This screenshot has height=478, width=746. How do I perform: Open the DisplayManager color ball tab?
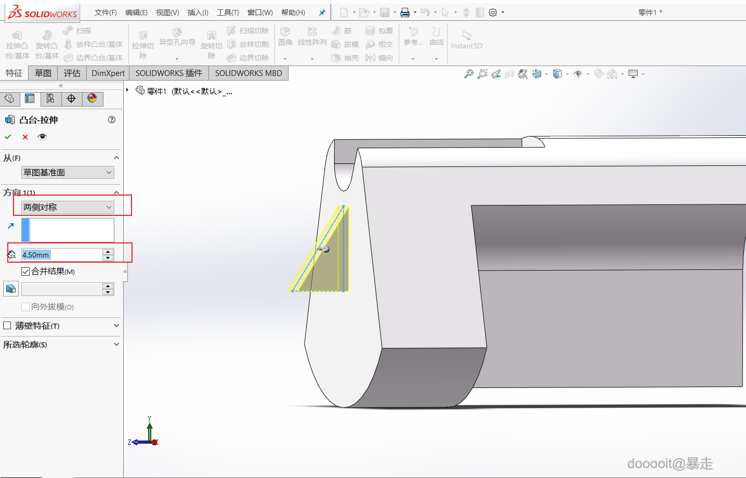click(x=92, y=98)
